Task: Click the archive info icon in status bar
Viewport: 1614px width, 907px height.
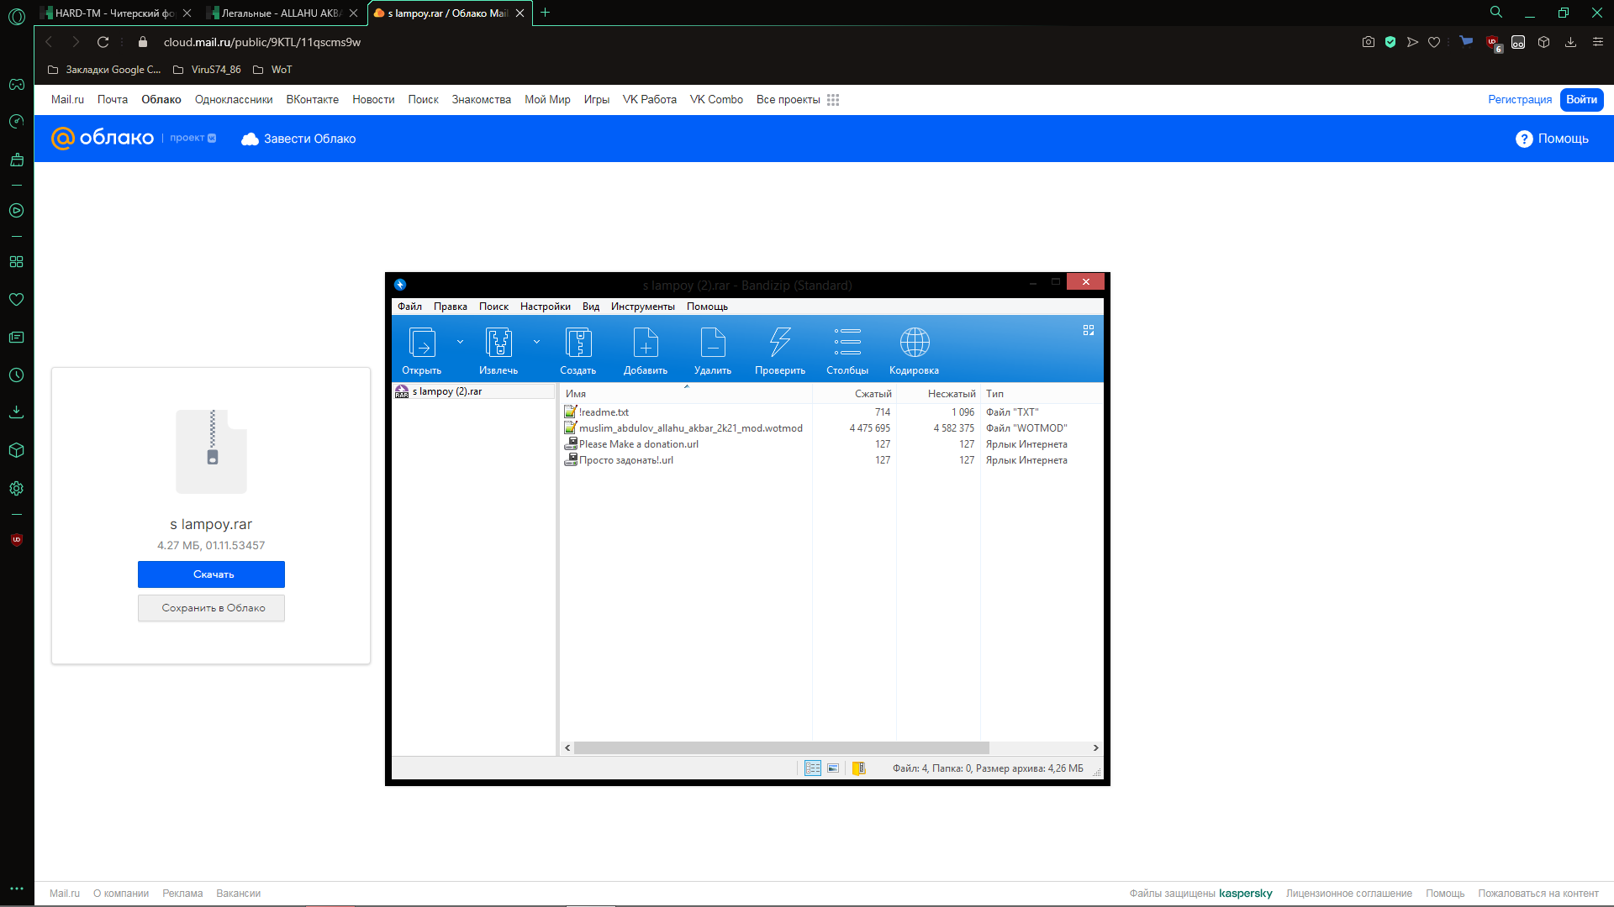Action: 859,768
